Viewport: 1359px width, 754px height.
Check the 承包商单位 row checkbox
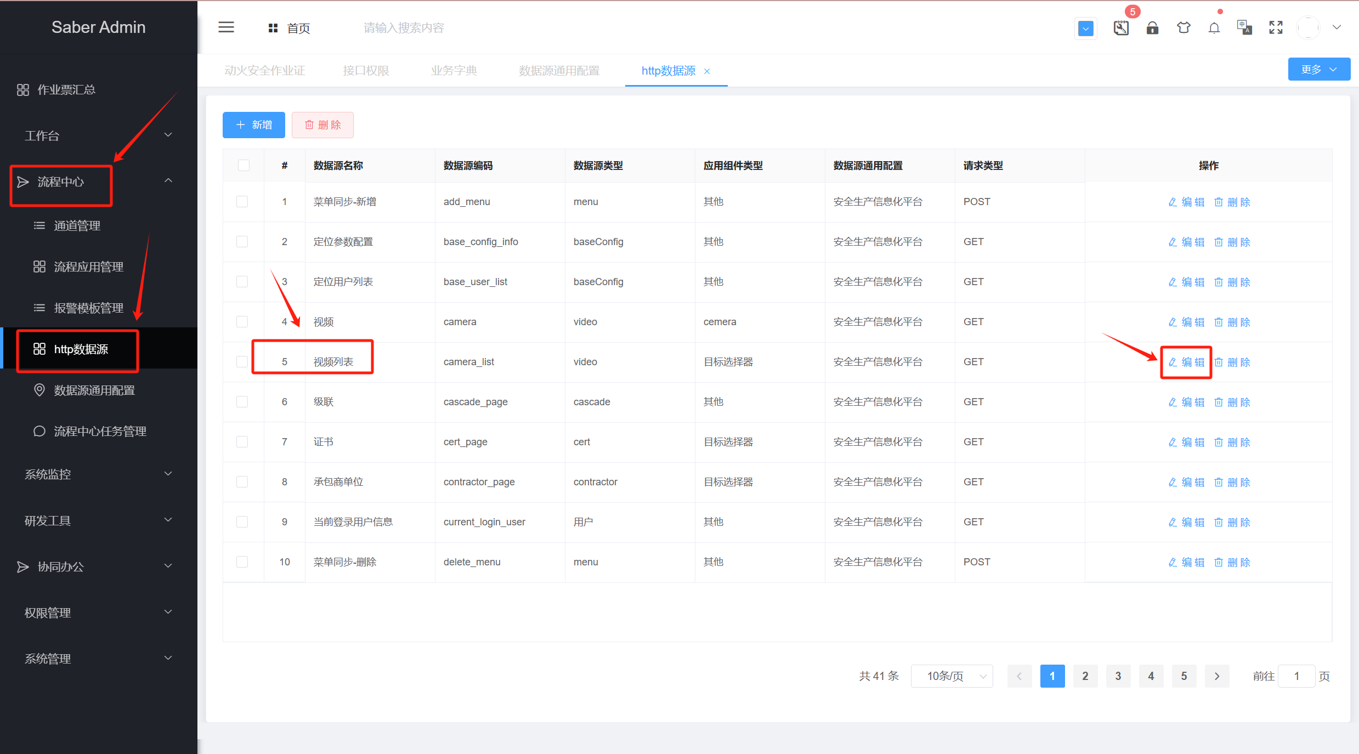click(x=242, y=481)
